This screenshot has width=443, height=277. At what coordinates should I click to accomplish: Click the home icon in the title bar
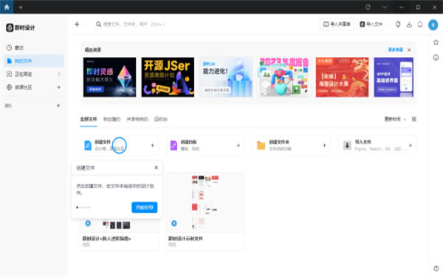[x=7, y=7]
